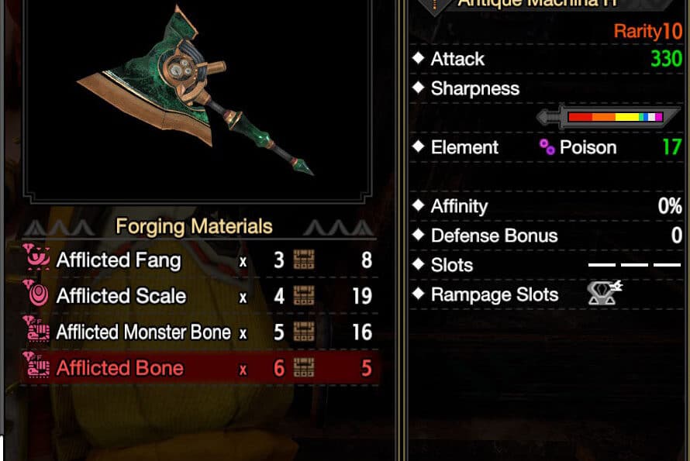Click the Attack stat value 330

(x=666, y=59)
